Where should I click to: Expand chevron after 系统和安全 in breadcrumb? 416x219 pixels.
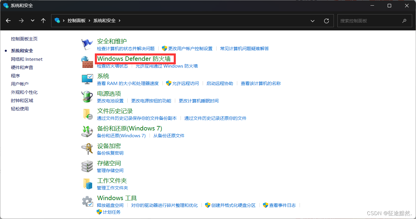(120, 21)
